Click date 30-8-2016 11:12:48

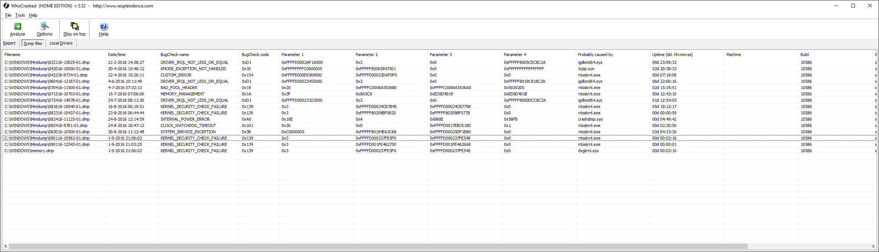click(126, 132)
